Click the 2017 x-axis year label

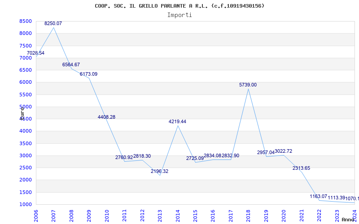(x=231, y=216)
